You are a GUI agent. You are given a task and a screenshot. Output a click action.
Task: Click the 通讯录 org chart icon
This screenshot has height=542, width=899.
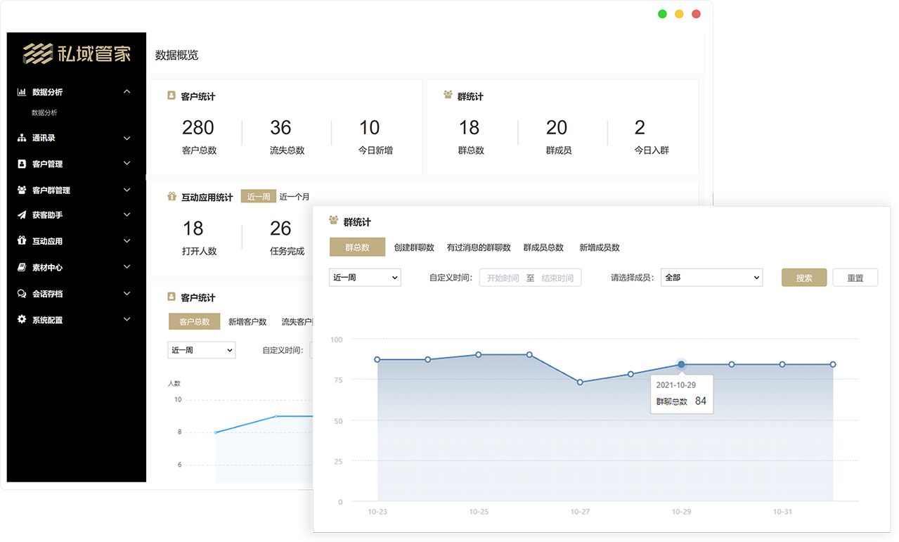22,138
